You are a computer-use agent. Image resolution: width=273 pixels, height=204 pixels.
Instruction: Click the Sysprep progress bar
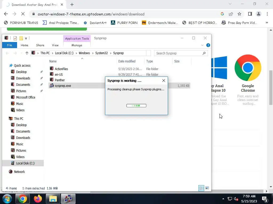point(136,105)
